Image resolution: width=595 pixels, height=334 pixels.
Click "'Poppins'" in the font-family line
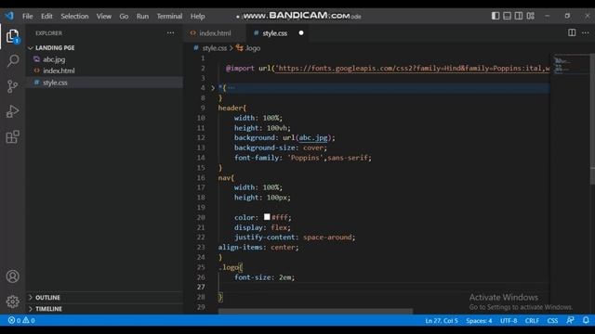[x=306, y=158]
